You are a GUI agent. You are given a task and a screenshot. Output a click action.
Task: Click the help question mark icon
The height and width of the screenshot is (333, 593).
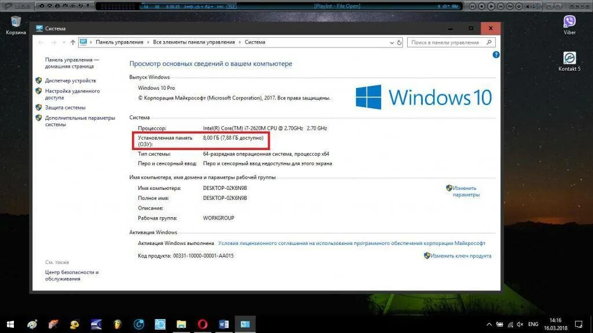(496, 55)
